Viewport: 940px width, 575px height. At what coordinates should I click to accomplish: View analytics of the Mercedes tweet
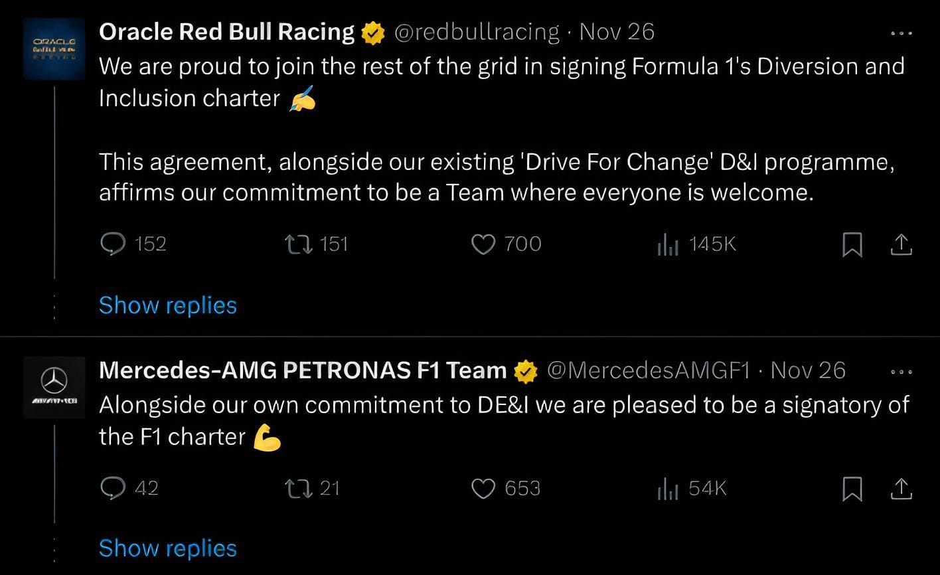click(668, 489)
